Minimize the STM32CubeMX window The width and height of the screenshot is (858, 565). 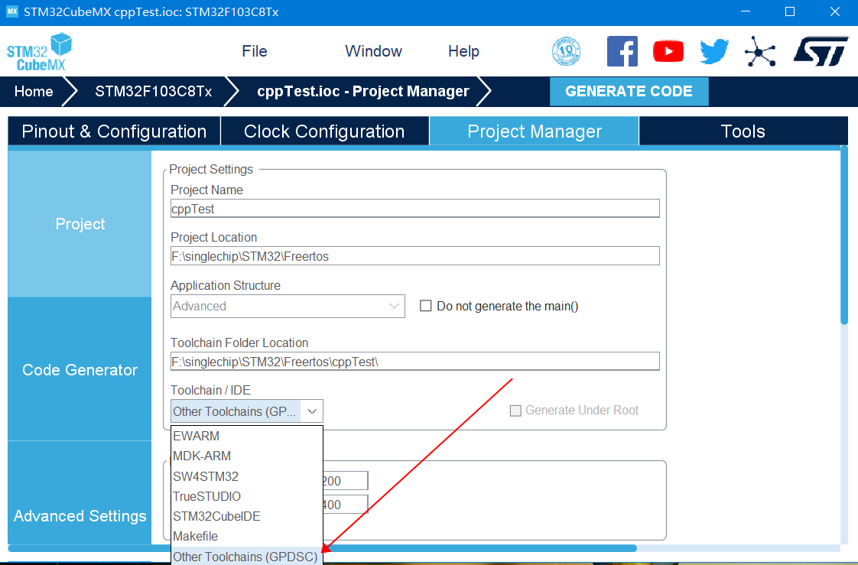(x=746, y=11)
